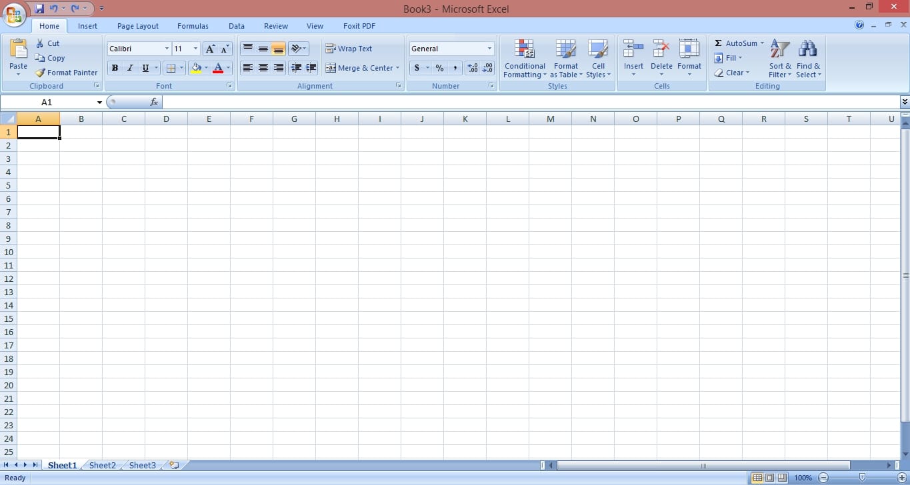Select the Sheet3 worksheet tab

143,465
